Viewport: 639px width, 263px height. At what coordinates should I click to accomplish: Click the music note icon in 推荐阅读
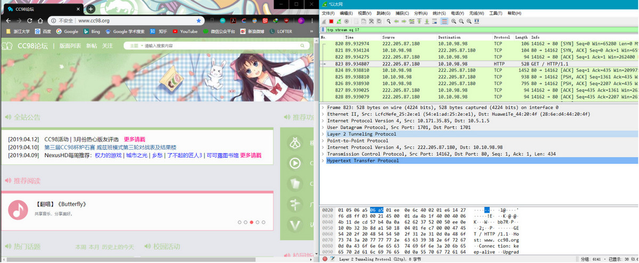[18, 210]
